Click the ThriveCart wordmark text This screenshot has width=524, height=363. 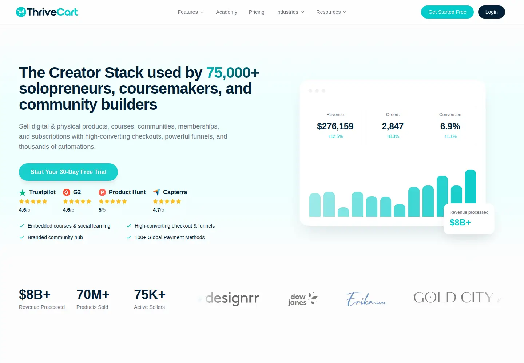52,12
